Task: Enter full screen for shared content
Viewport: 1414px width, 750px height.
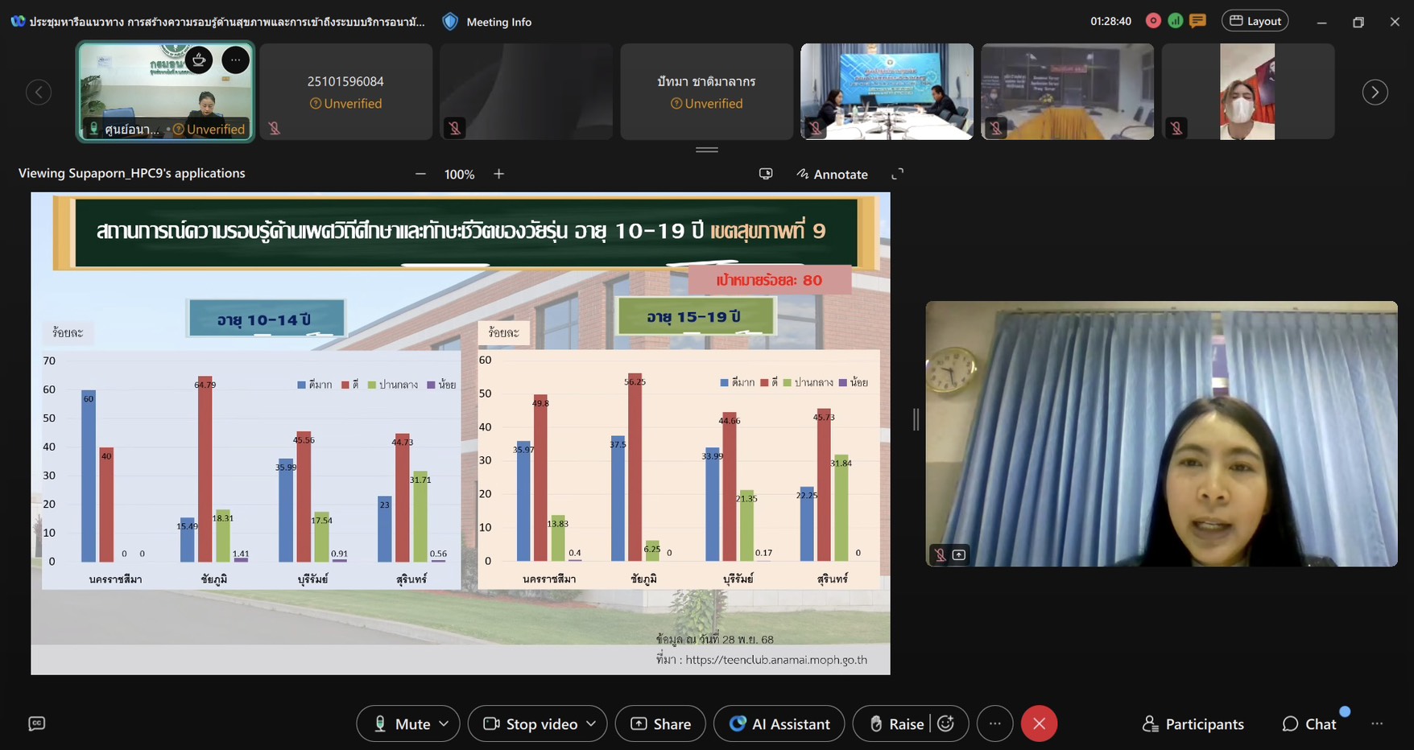Action: coord(897,174)
